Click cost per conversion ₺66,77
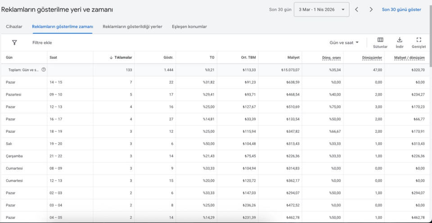This screenshot has width=432, height=223. (419, 119)
